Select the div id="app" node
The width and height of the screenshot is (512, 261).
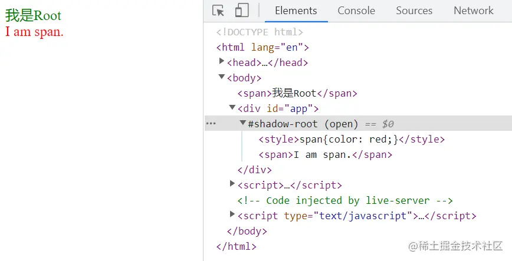[278, 108]
